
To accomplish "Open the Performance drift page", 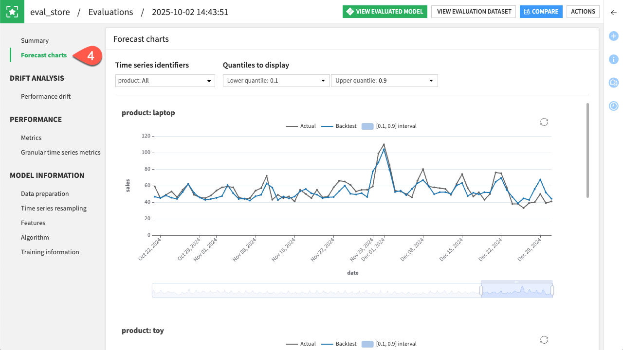I will click(x=46, y=96).
